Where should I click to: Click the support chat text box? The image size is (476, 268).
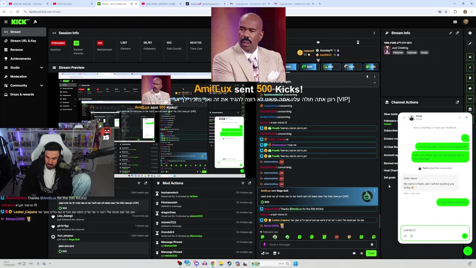[434, 230]
